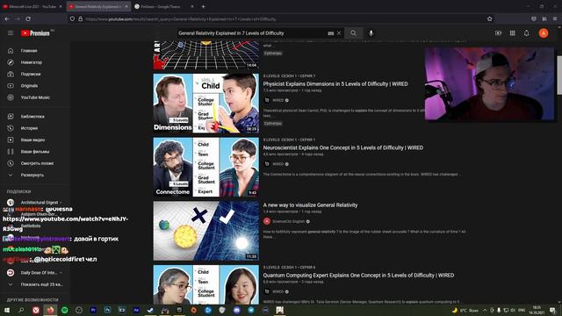Open the YouTube hamburger guide menu
The image size is (562, 316).
click(11, 33)
